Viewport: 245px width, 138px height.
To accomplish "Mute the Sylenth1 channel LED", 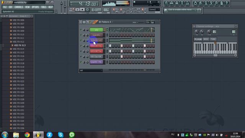I will [x=81, y=35].
